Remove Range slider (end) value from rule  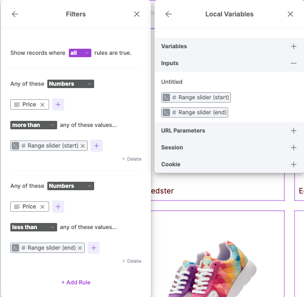[80, 248]
